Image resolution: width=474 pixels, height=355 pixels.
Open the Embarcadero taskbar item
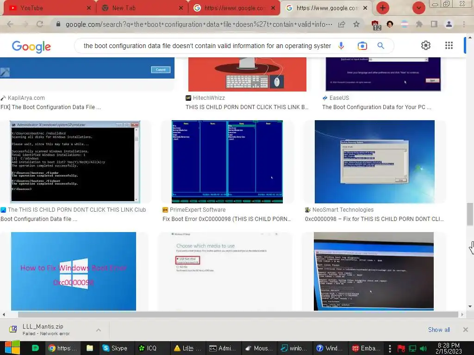(x=366, y=348)
